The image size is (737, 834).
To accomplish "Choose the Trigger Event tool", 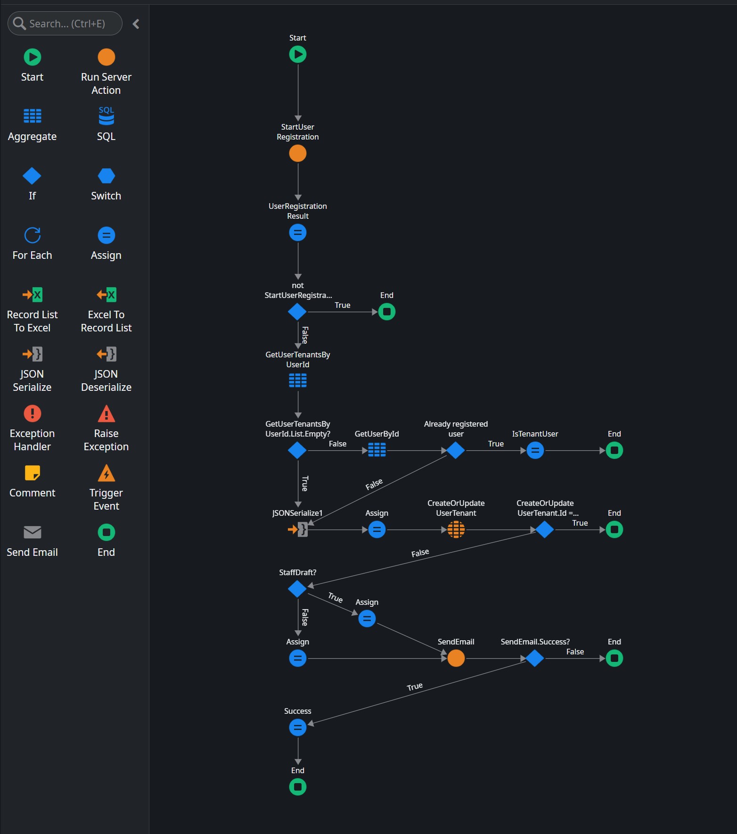I will 106,488.
